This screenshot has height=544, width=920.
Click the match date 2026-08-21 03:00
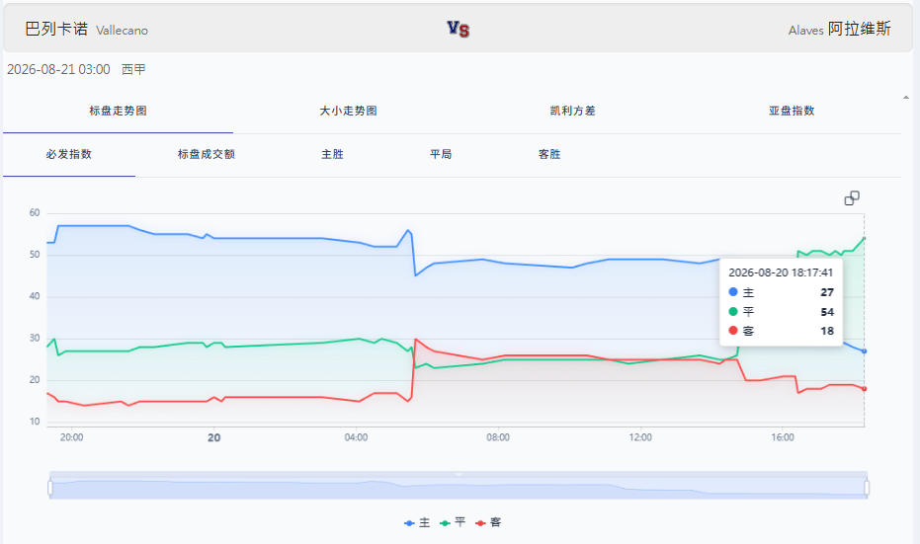coord(58,69)
